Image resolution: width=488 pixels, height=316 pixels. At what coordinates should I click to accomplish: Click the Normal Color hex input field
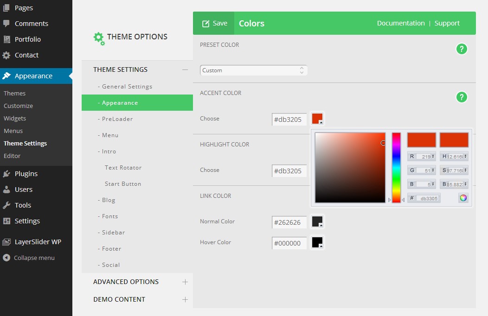point(289,222)
